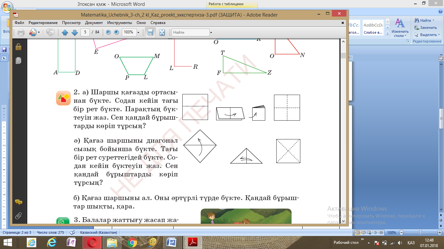Go to previous page with up arrow
Screen dimensions: 444x249
[x=65, y=32]
